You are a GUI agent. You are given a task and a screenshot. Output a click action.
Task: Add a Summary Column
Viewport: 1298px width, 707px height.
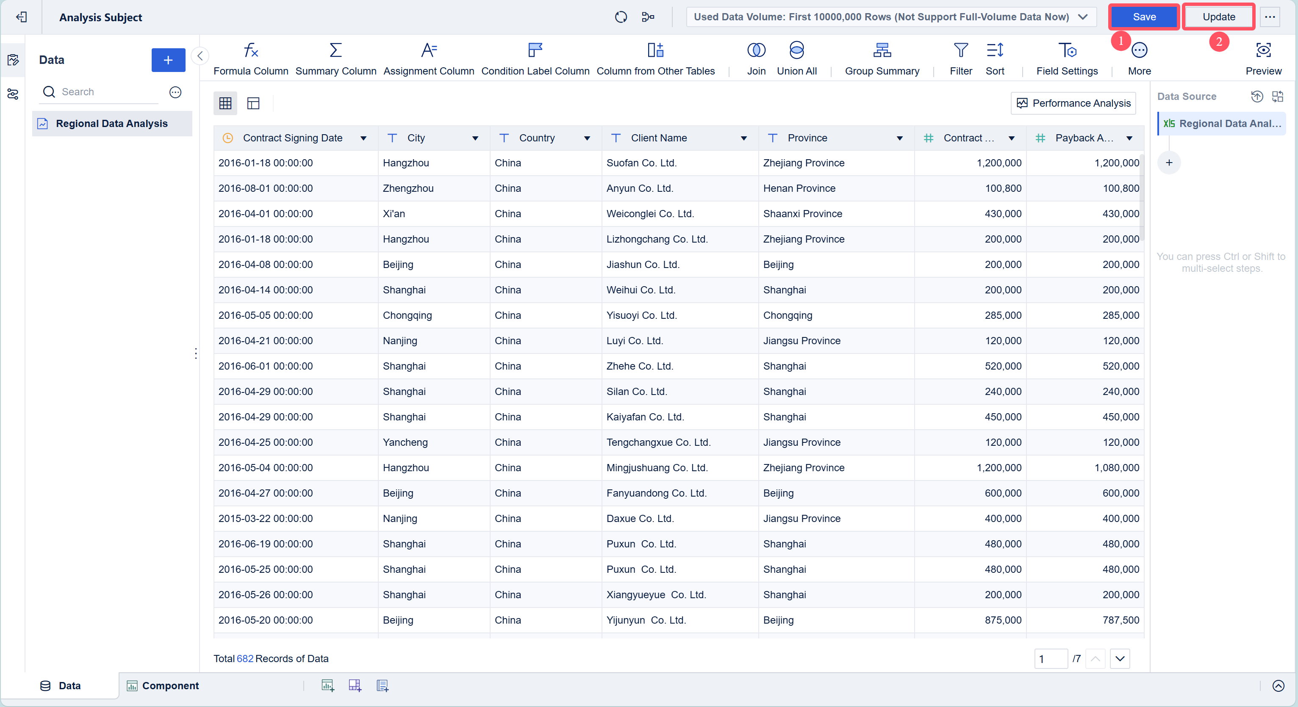tap(336, 59)
